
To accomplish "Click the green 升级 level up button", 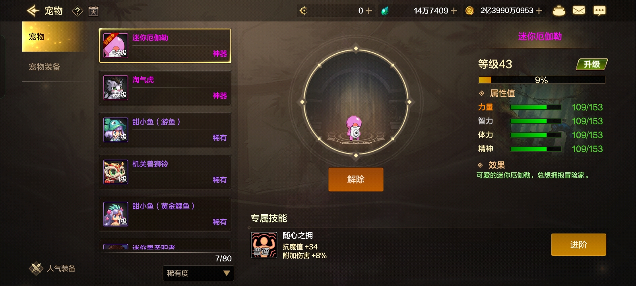I will pos(592,64).
